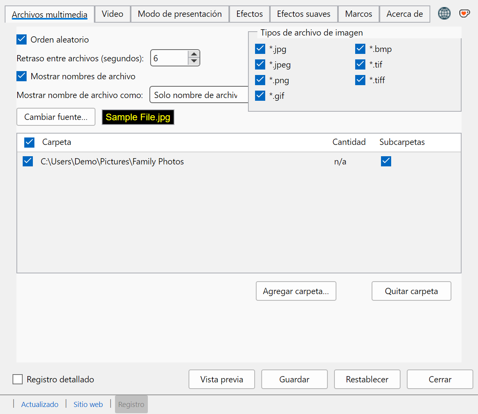Decrease delay with the down spinner arrow
The image size is (478, 414).
click(194, 61)
